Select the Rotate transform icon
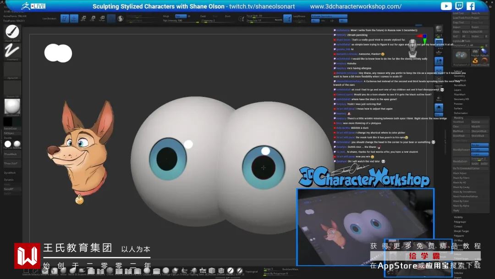 tap(102, 19)
